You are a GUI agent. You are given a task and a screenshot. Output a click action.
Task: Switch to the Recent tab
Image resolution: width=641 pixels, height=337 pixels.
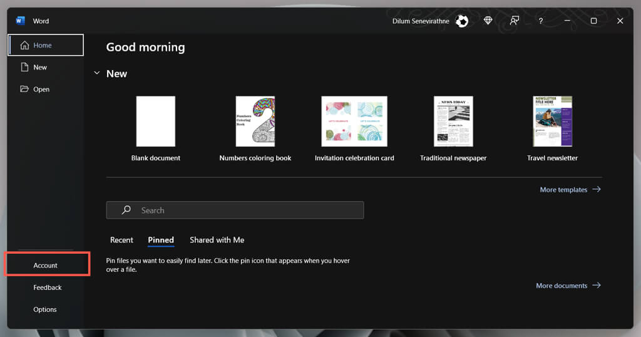tap(121, 240)
